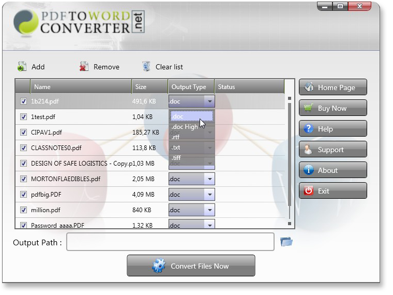
Task: Click the shopping cart icon on Buy Now
Action: [x=309, y=108]
